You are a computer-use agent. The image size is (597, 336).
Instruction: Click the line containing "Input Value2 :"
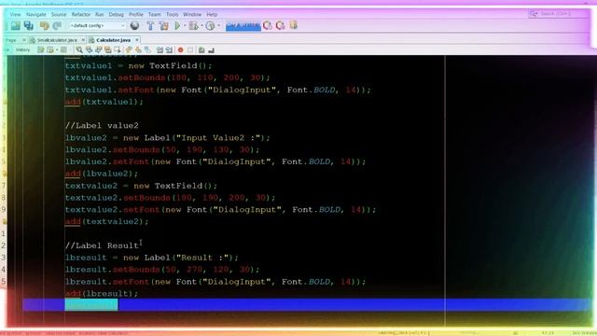168,138
